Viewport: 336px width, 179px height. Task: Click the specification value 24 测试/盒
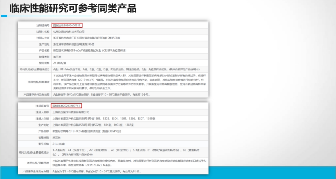coord(60,63)
